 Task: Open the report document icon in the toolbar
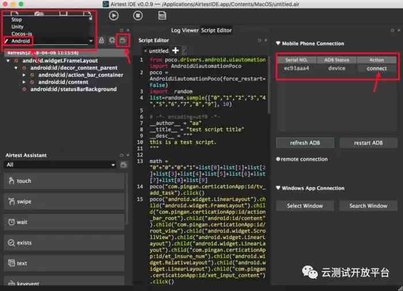(162, 16)
